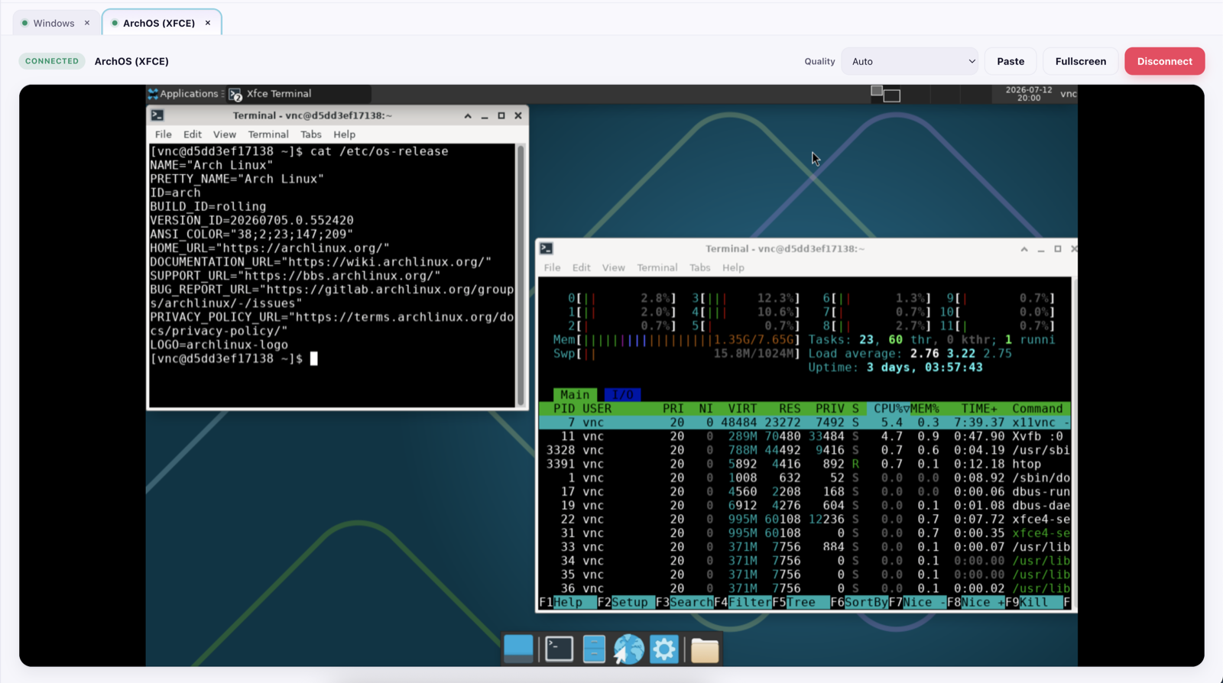Click F6 SortBy in the htop footer
The width and height of the screenshot is (1223, 683).
tap(858, 602)
